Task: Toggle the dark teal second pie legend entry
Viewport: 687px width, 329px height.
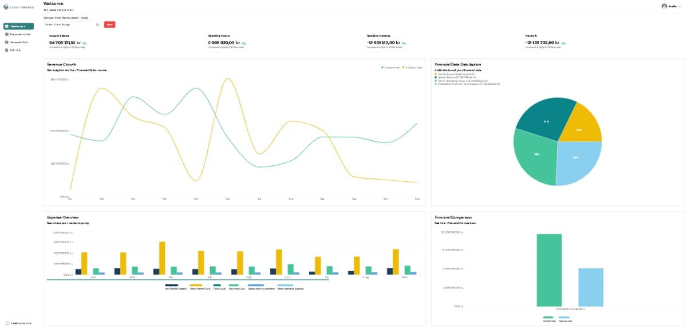Action: [456, 77]
